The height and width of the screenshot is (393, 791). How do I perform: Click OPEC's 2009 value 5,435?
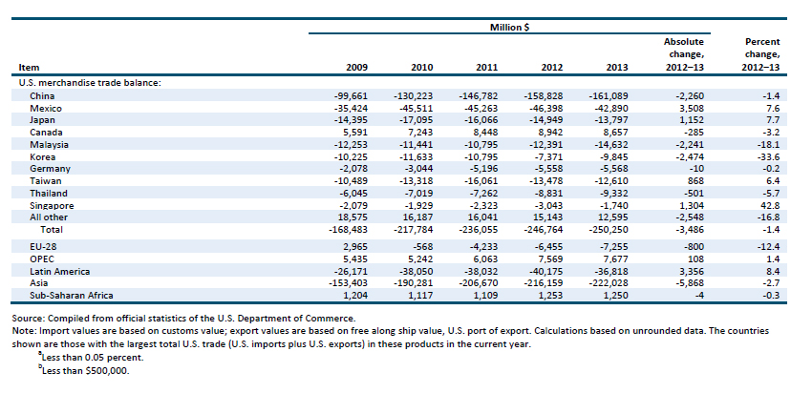355,259
